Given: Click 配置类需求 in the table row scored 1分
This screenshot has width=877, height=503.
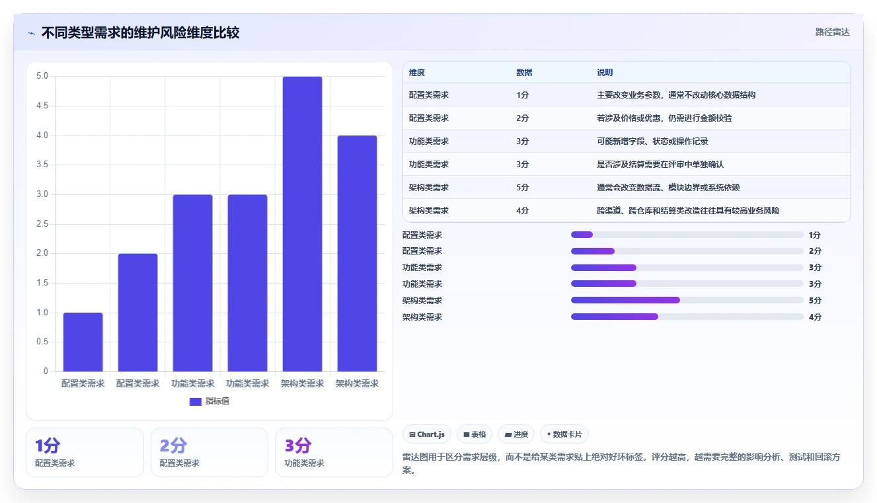Looking at the screenshot, I should pos(429,95).
